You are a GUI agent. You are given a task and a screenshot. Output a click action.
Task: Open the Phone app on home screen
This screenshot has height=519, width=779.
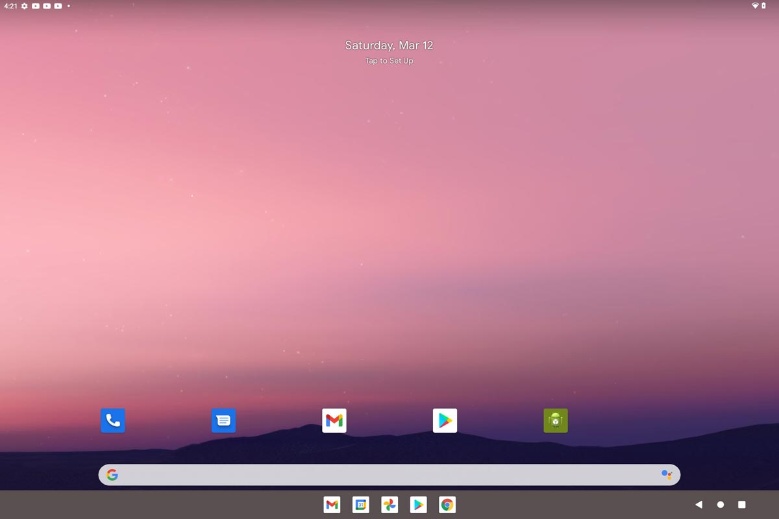113,420
